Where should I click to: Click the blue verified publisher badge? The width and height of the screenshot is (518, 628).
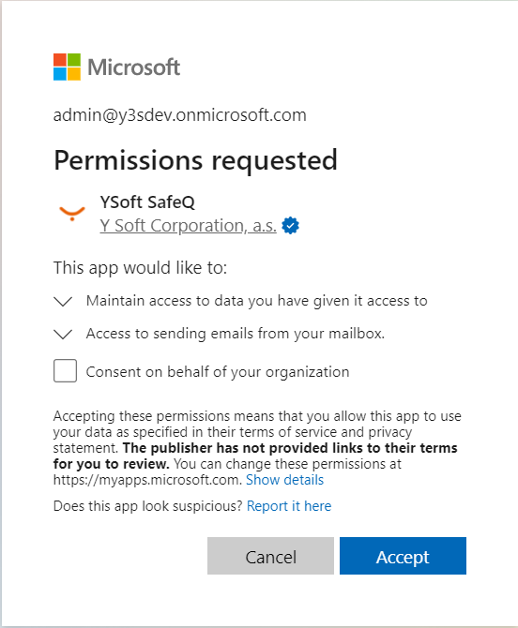[290, 226]
